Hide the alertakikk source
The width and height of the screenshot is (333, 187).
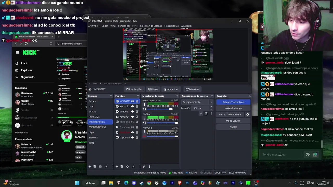[x=132, y=106]
